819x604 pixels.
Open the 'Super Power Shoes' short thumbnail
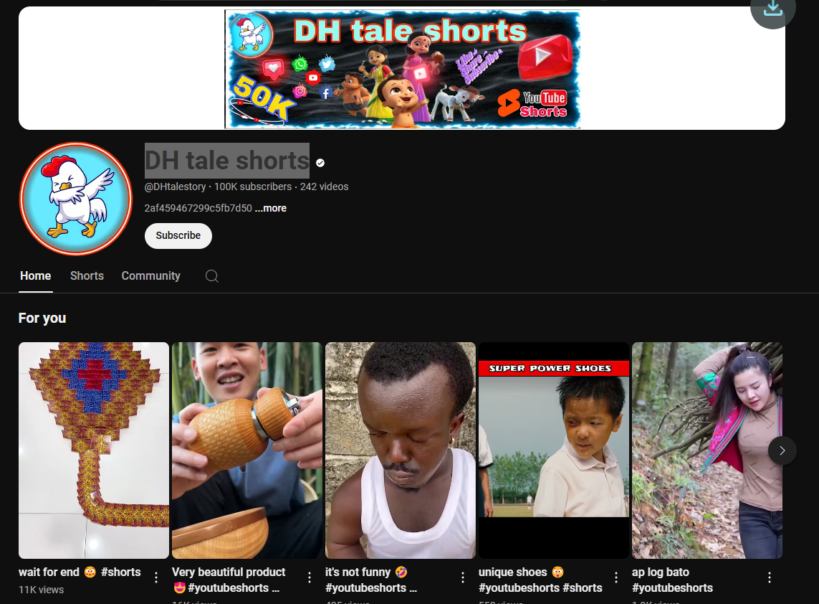(x=554, y=450)
